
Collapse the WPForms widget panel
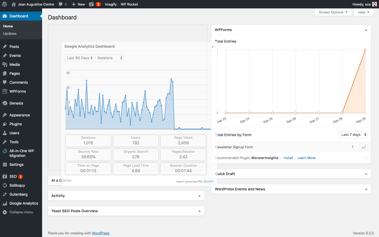pyautogui.click(x=366, y=30)
